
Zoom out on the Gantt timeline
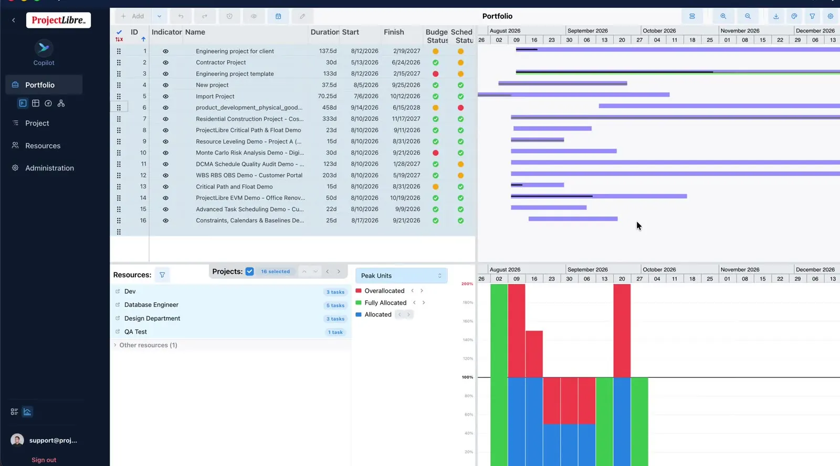[748, 16]
